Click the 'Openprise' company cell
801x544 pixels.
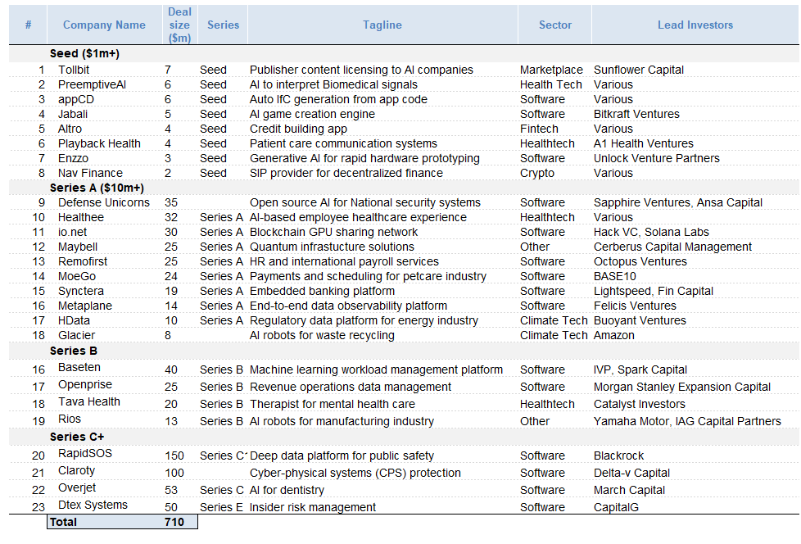click(x=85, y=384)
